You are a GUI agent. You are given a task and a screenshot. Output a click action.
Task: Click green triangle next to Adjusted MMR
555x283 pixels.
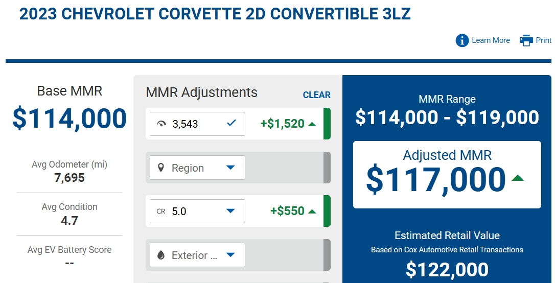pyautogui.click(x=518, y=178)
